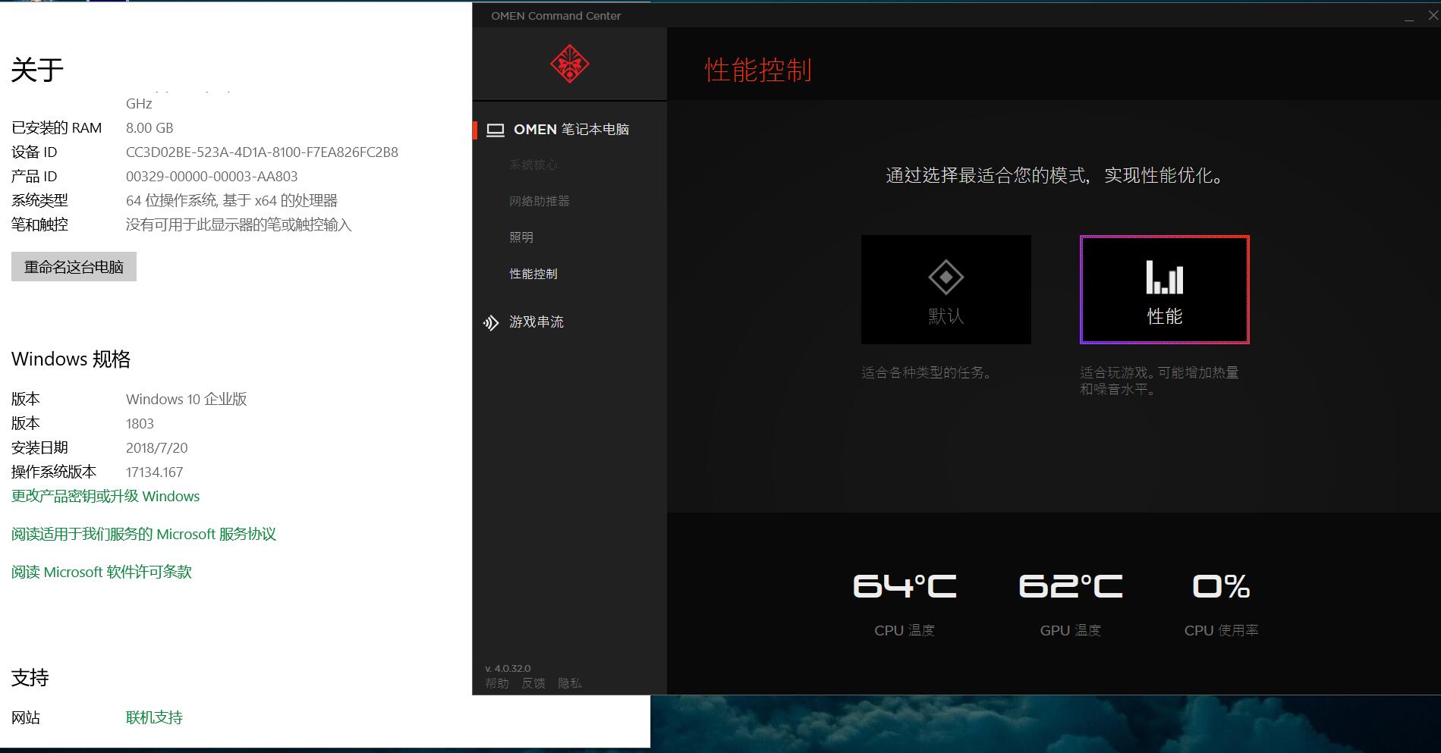Click 帮助 in OMEN footer
The height and width of the screenshot is (753, 1441).
tap(497, 683)
